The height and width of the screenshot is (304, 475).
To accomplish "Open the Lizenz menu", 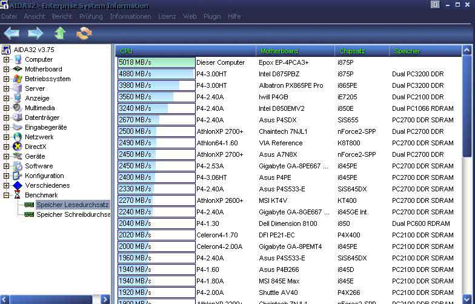I will (x=167, y=17).
